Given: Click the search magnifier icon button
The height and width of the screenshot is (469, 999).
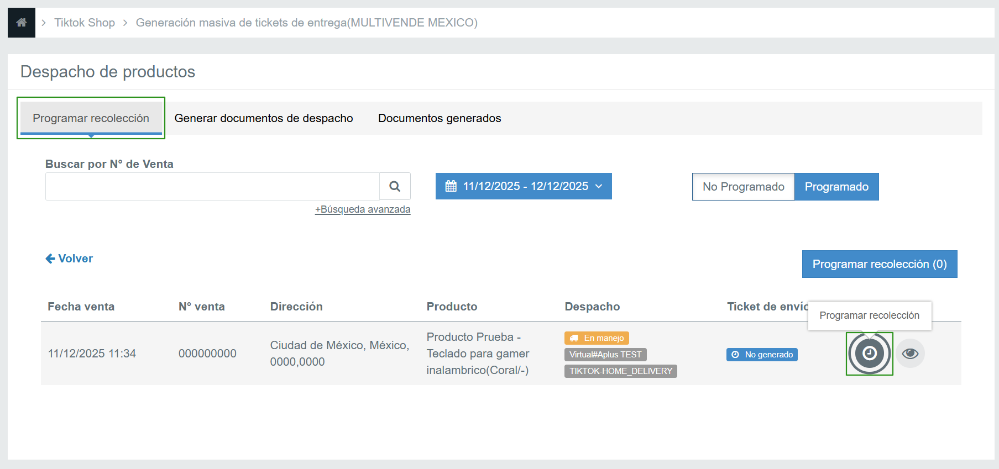Looking at the screenshot, I should [x=395, y=187].
